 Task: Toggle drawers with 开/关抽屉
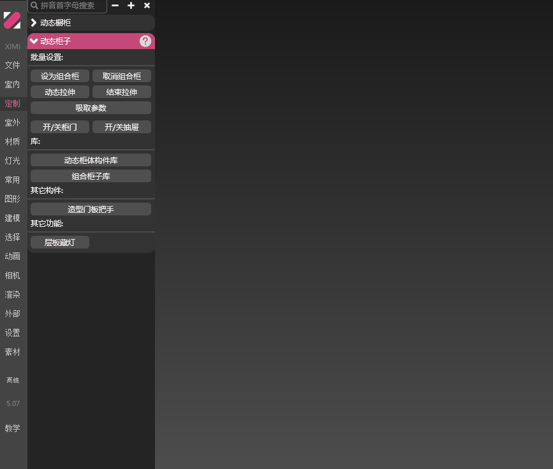pos(122,127)
